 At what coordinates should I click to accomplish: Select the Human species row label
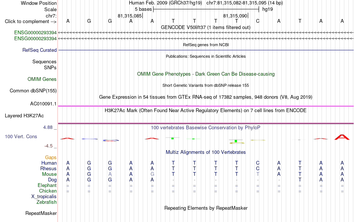(x=49, y=163)
